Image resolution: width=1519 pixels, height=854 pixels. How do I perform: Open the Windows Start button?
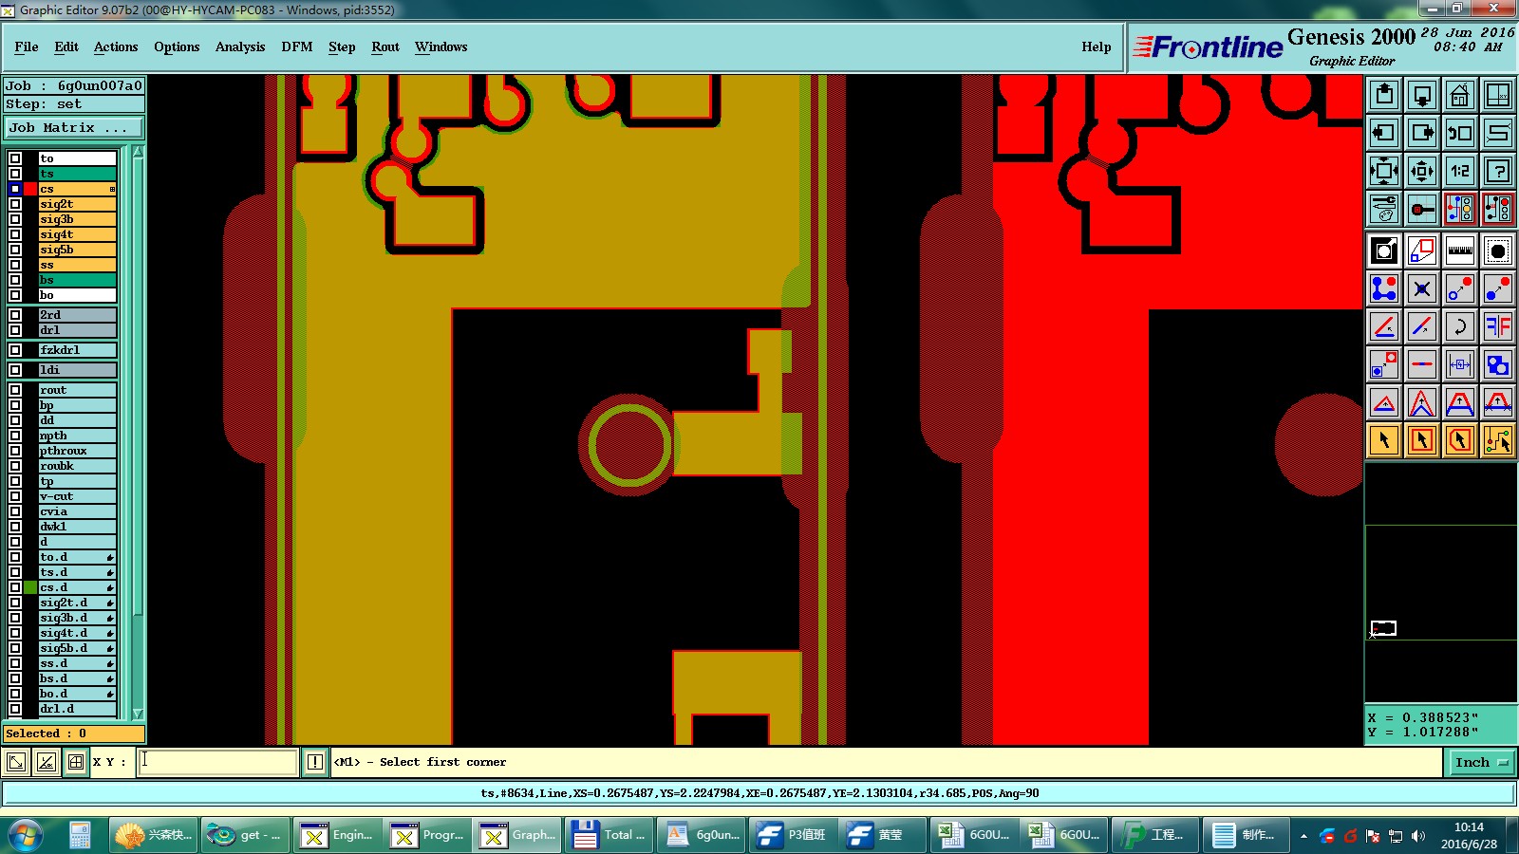coord(26,835)
